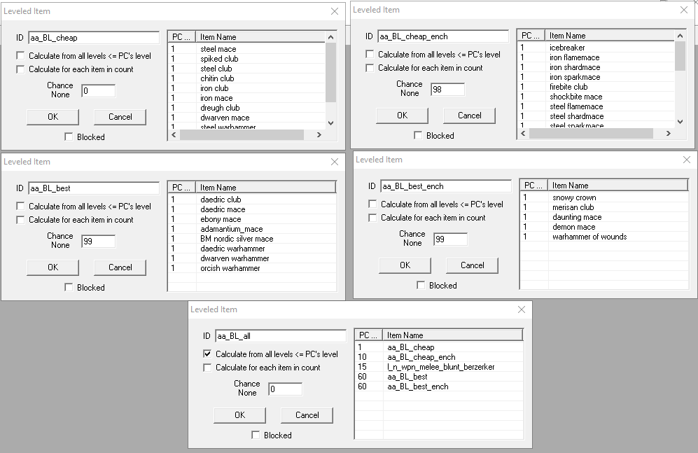The image size is (698, 453).
Task: Tick the Blocked checkbox in aa_BL_best dialog
Action: [69, 287]
